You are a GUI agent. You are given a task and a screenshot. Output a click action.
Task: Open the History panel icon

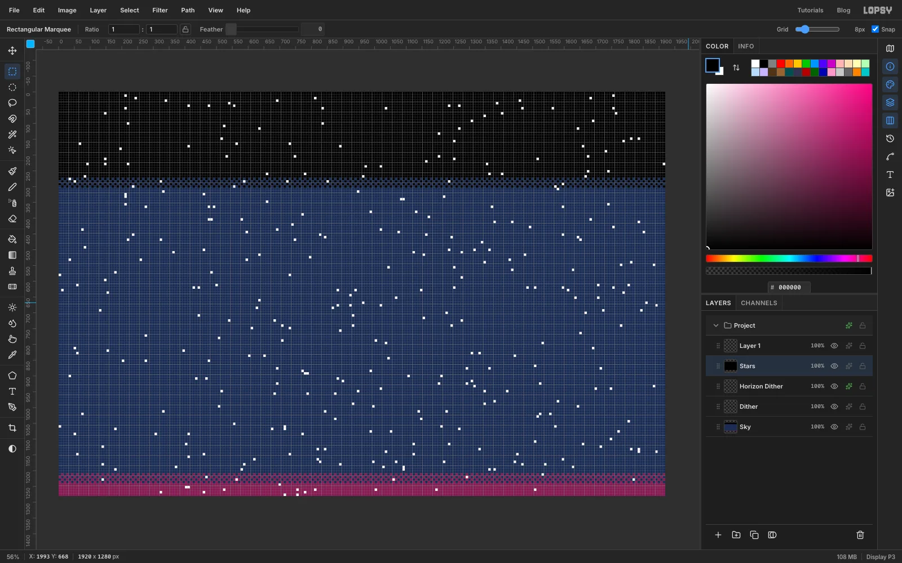[890, 138]
